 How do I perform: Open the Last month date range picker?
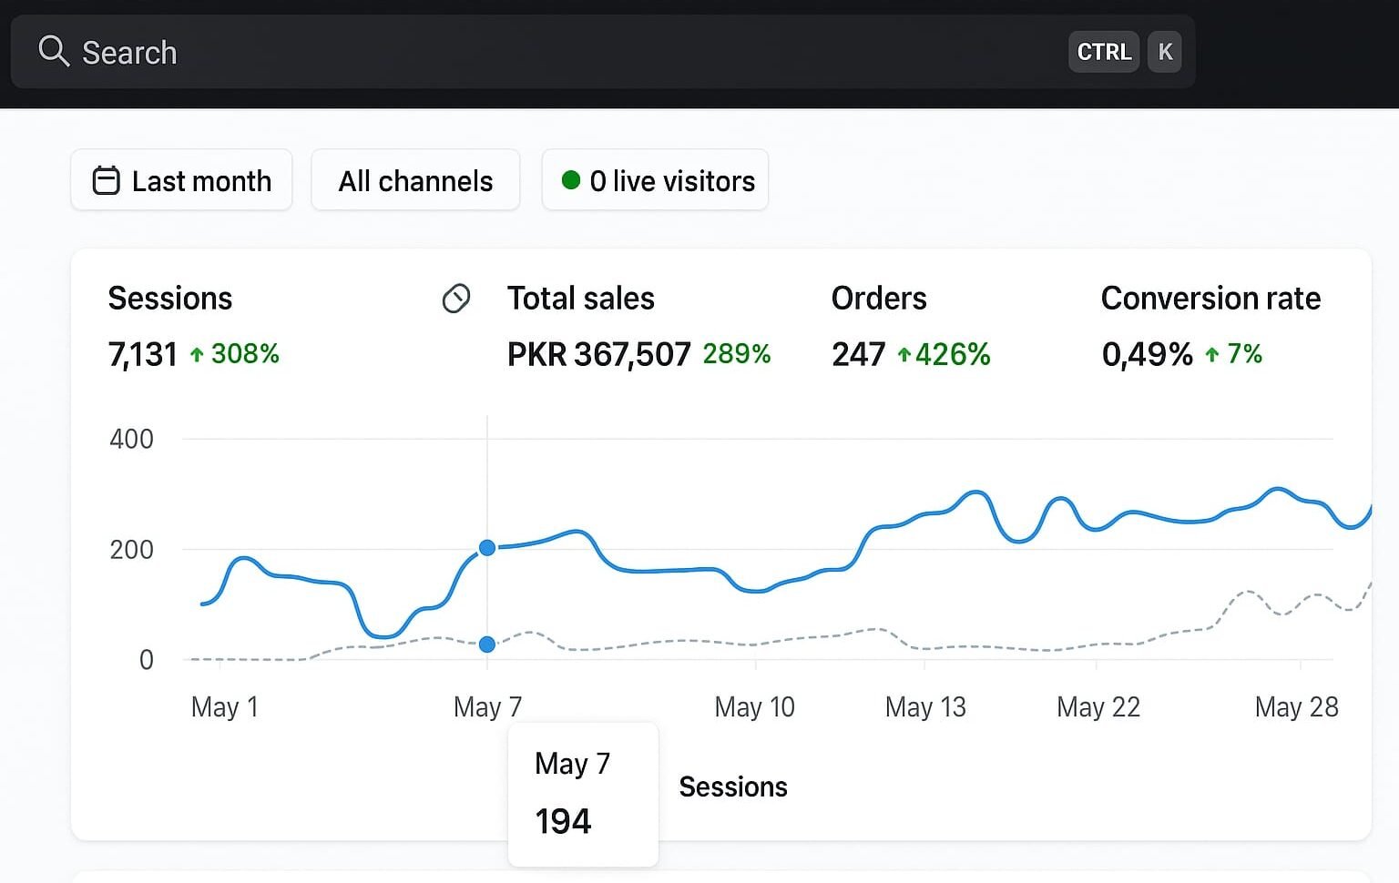(182, 180)
